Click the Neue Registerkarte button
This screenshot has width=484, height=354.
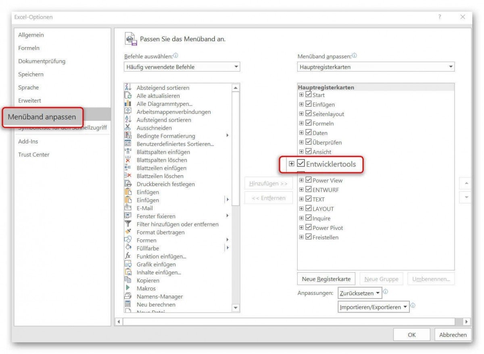326,278
